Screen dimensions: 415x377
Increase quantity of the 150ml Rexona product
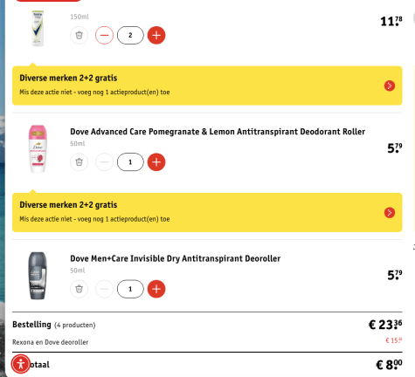point(156,35)
